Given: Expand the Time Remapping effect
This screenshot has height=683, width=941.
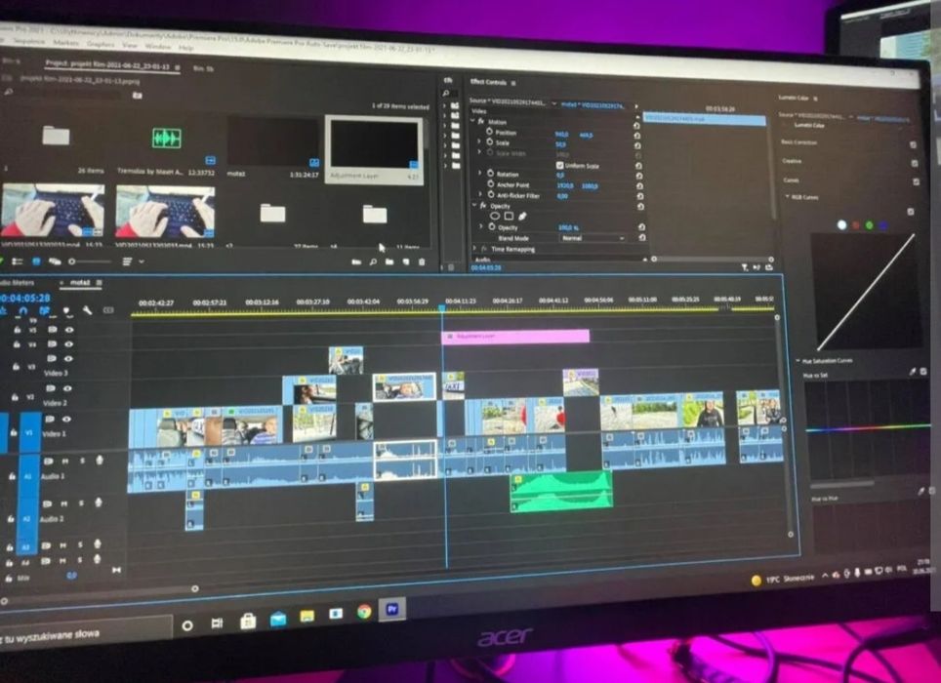Looking at the screenshot, I should pyautogui.click(x=474, y=248).
